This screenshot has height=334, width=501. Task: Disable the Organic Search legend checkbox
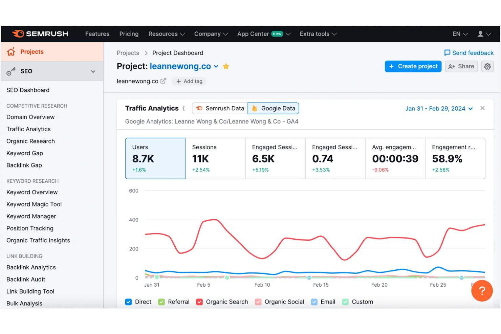(199, 302)
